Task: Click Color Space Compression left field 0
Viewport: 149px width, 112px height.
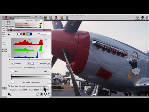Action: 12,82
